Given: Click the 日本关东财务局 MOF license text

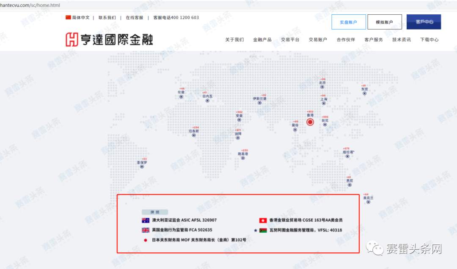Looking at the screenshot, I should [x=199, y=240].
